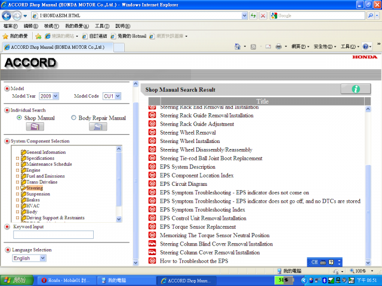Open the 編輯(E) menu
382x286 pixels.
pos(30,26)
